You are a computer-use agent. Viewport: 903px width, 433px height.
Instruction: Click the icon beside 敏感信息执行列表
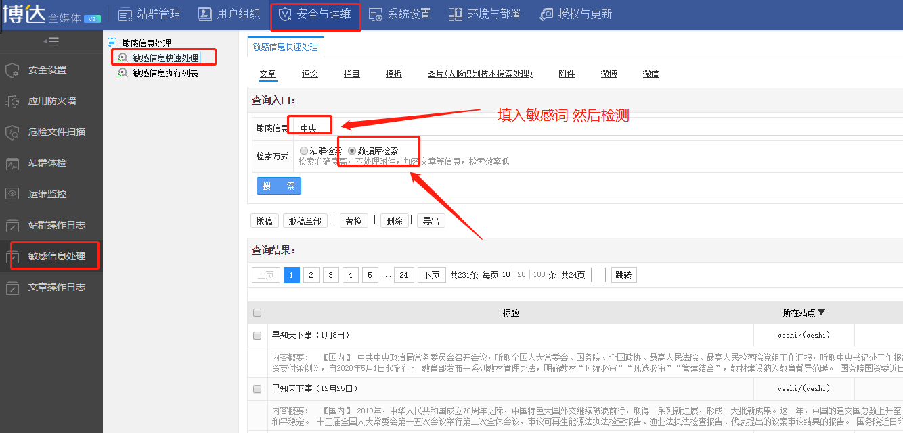point(123,73)
